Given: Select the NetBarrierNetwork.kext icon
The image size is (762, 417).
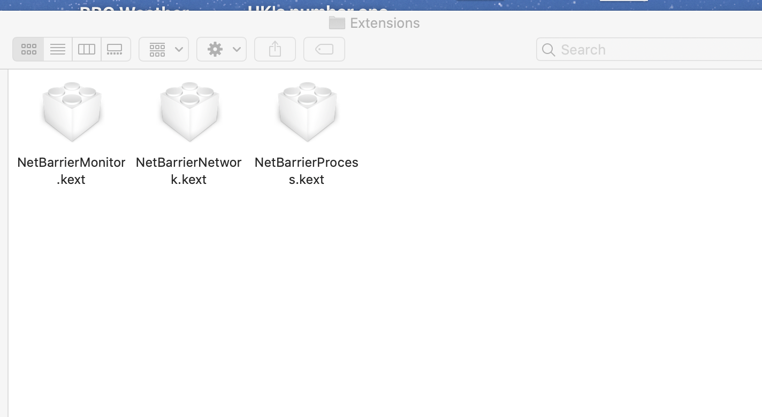Looking at the screenshot, I should pyautogui.click(x=189, y=112).
